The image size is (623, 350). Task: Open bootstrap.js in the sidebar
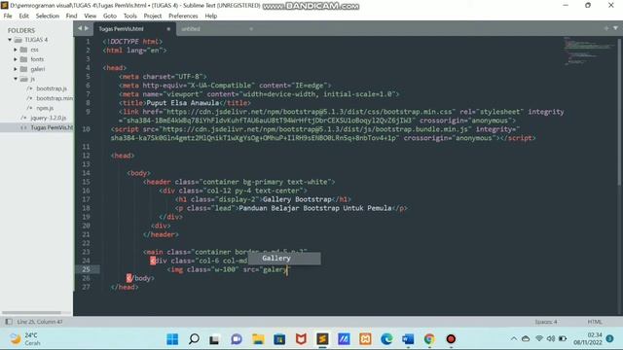pyautogui.click(x=52, y=88)
